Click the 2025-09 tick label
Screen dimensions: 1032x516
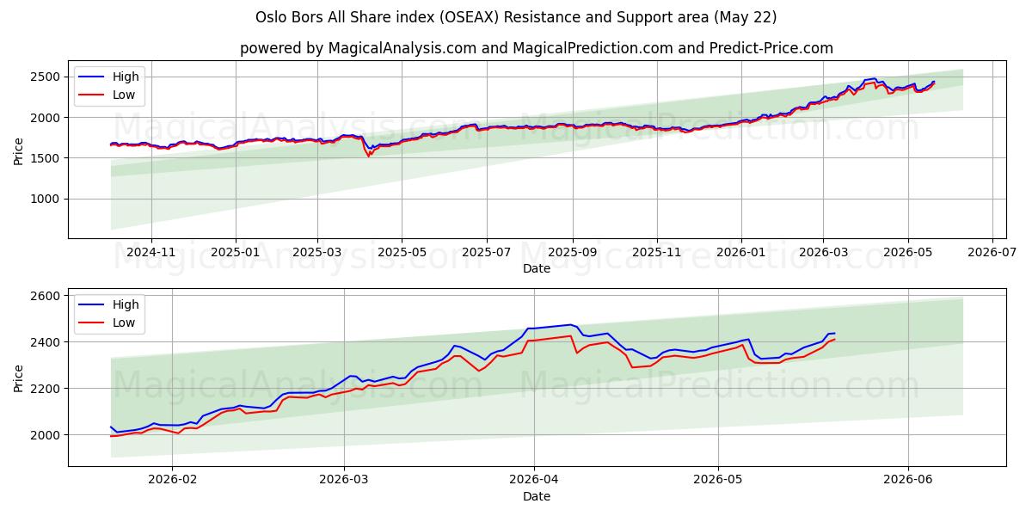click(573, 252)
